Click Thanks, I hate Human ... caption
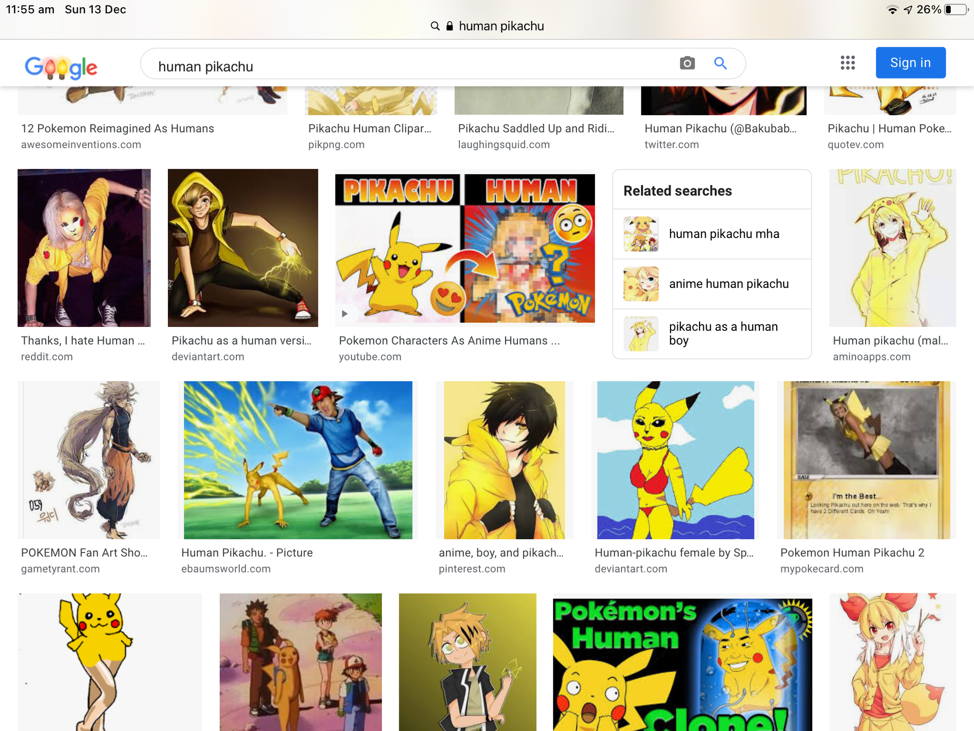The height and width of the screenshot is (731, 974). (83, 341)
